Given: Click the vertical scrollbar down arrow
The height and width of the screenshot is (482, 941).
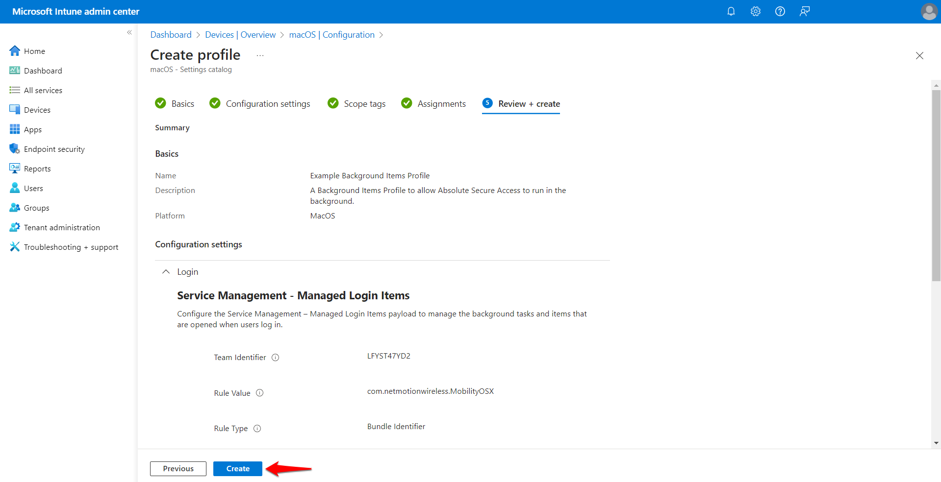Looking at the screenshot, I should [x=936, y=443].
